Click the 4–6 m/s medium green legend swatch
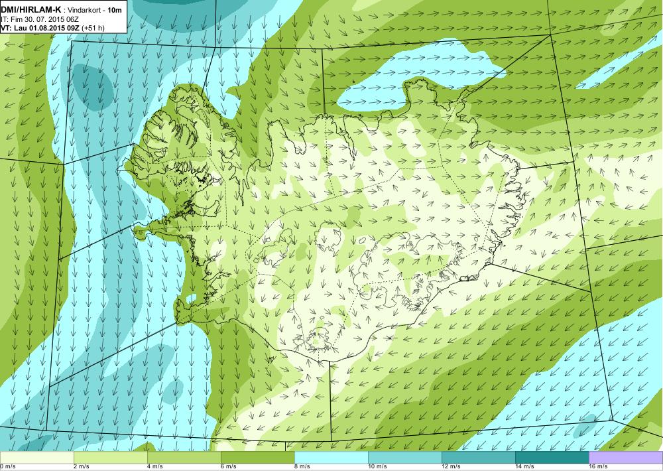This screenshot has height=471, width=663. (184, 458)
